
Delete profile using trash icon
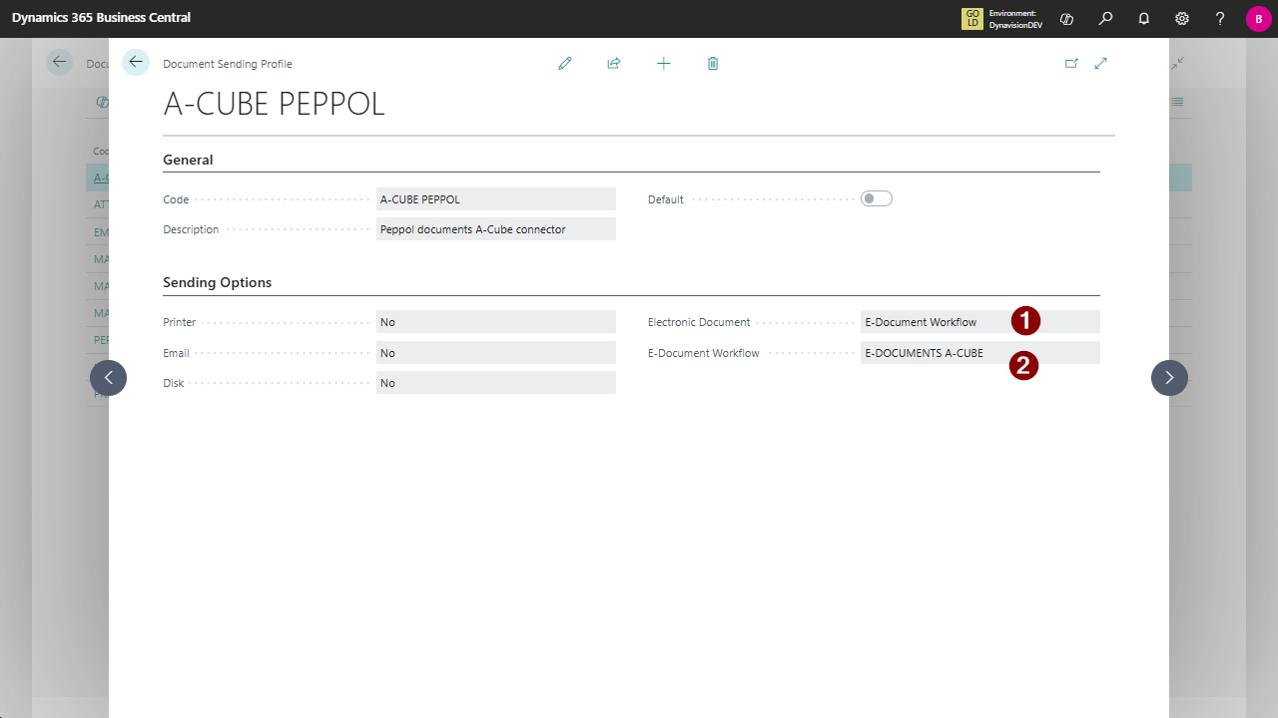click(713, 63)
